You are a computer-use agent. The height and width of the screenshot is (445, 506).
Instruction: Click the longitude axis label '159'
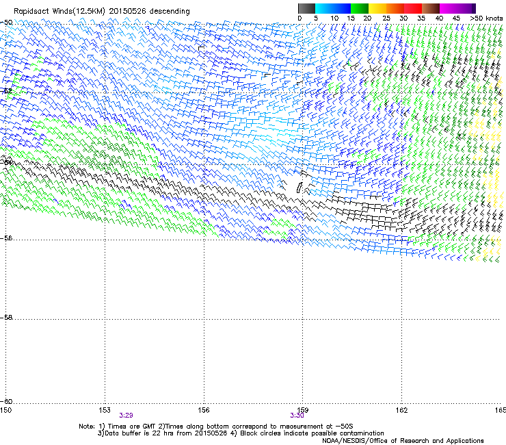[x=303, y=410]
